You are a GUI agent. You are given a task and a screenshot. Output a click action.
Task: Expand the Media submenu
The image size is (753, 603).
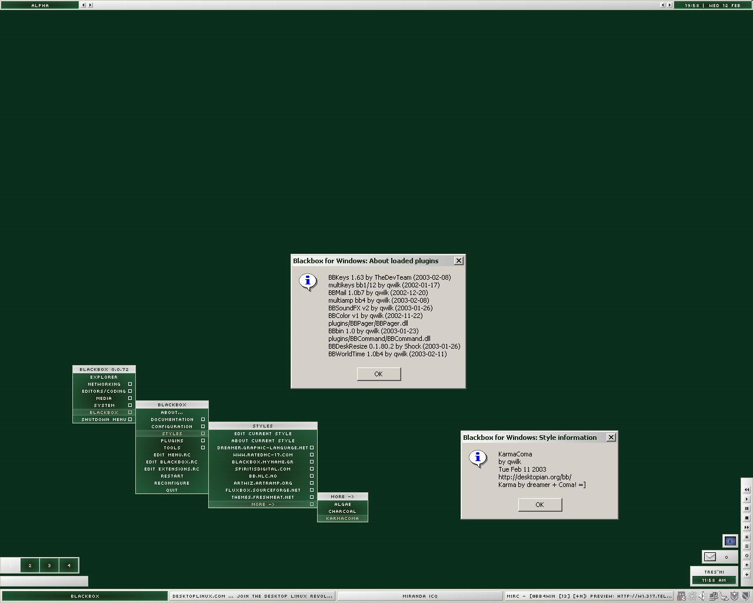click(104, 398)
